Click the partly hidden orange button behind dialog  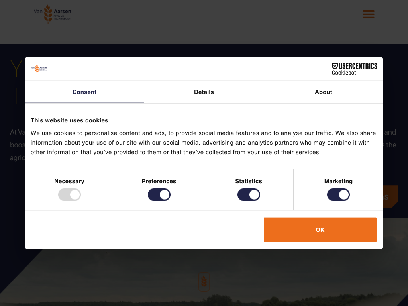tap(390, 197)
